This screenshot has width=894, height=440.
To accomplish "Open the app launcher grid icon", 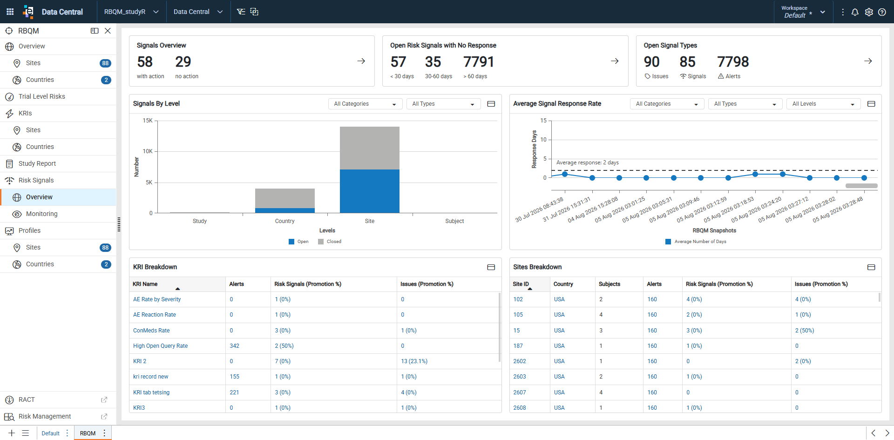I will pos(10,12).
